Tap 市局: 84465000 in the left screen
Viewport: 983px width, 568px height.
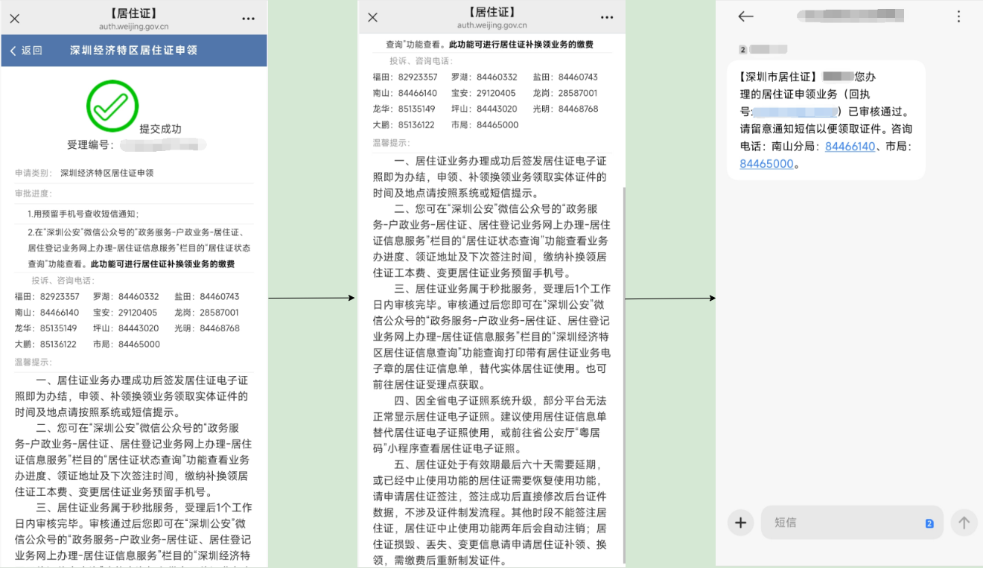pos(127,344)
